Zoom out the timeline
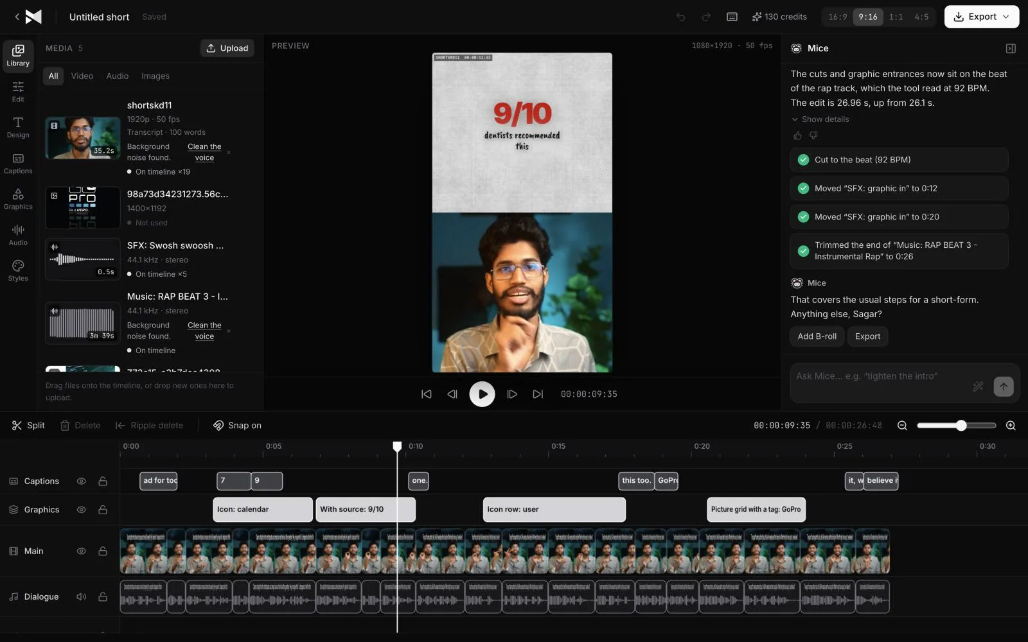The image size is (1028, 642). pos(902,426)
